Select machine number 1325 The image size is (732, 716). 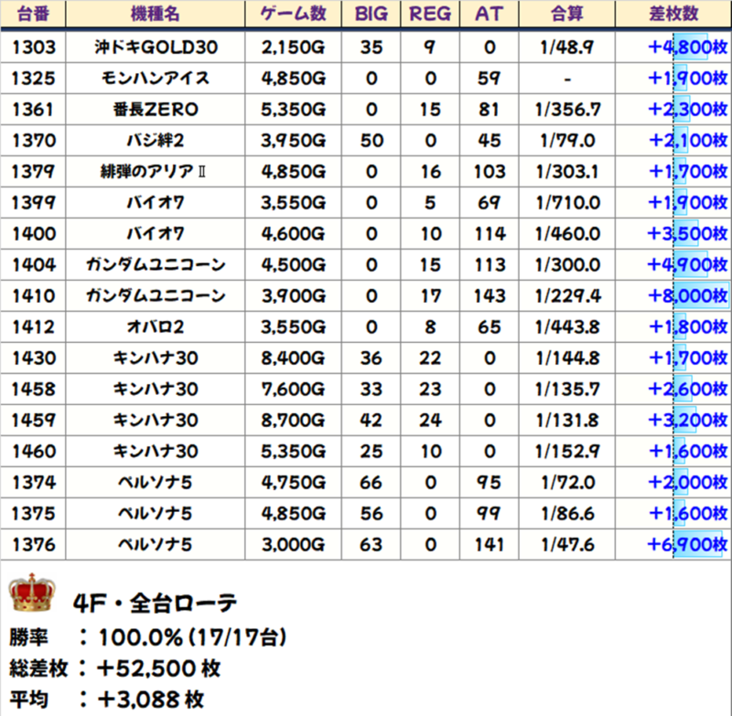pos(34,79)
